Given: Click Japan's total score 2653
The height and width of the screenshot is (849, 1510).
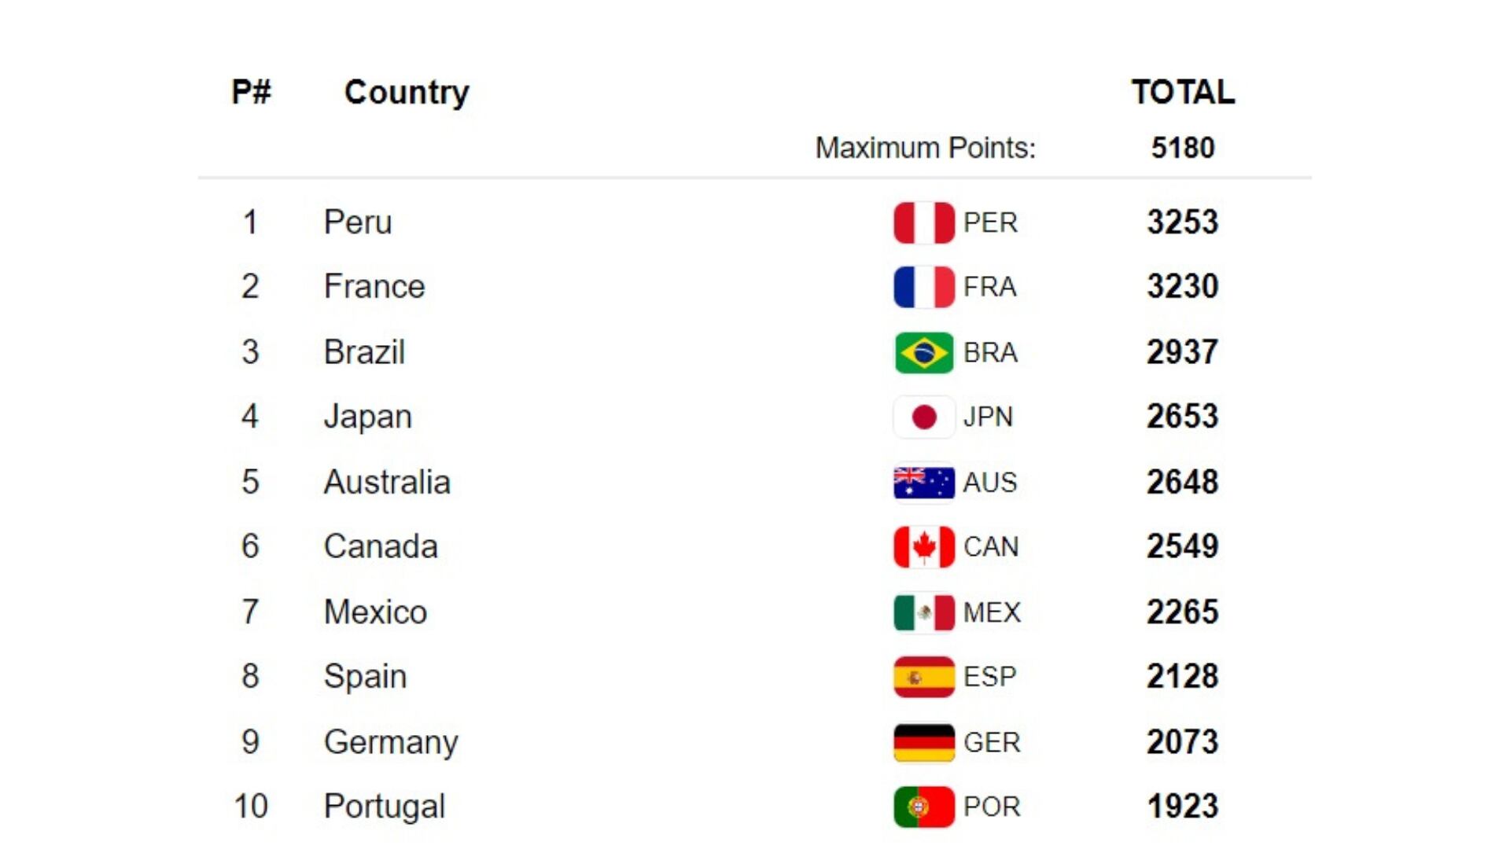Looking at the screenshot, I should point(1183,417).
